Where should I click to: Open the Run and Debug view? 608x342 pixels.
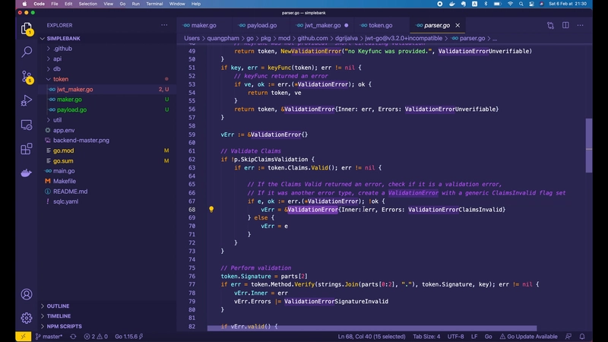pyautogui.click(x=27, y=100)
